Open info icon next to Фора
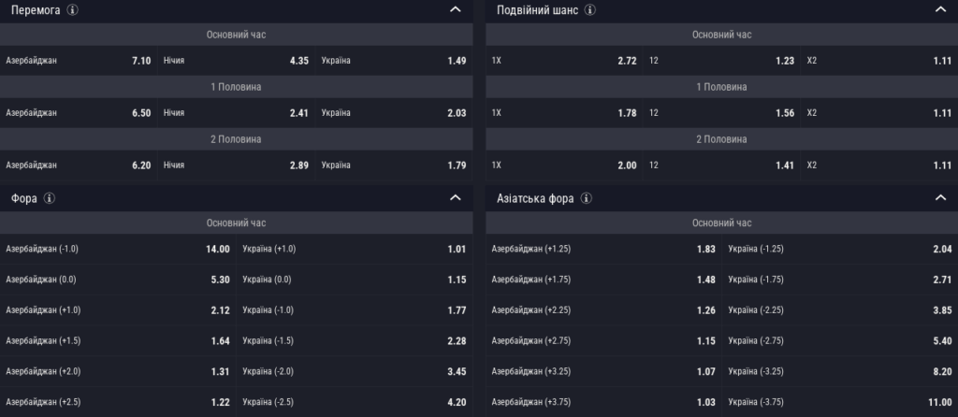The height and width of the screenshot is (417, 958). 50,198
